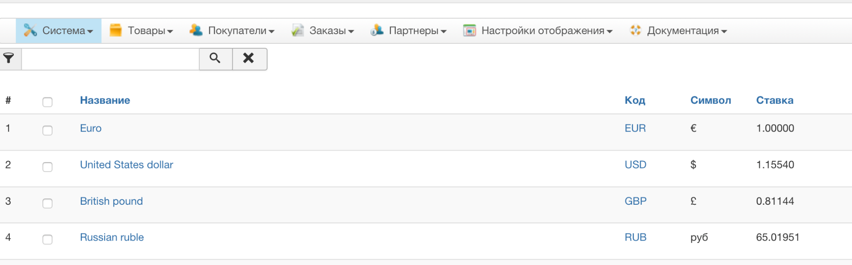
Task: Click the filter funnel icon
Action: pyautogui.click(x=9, y=58)
